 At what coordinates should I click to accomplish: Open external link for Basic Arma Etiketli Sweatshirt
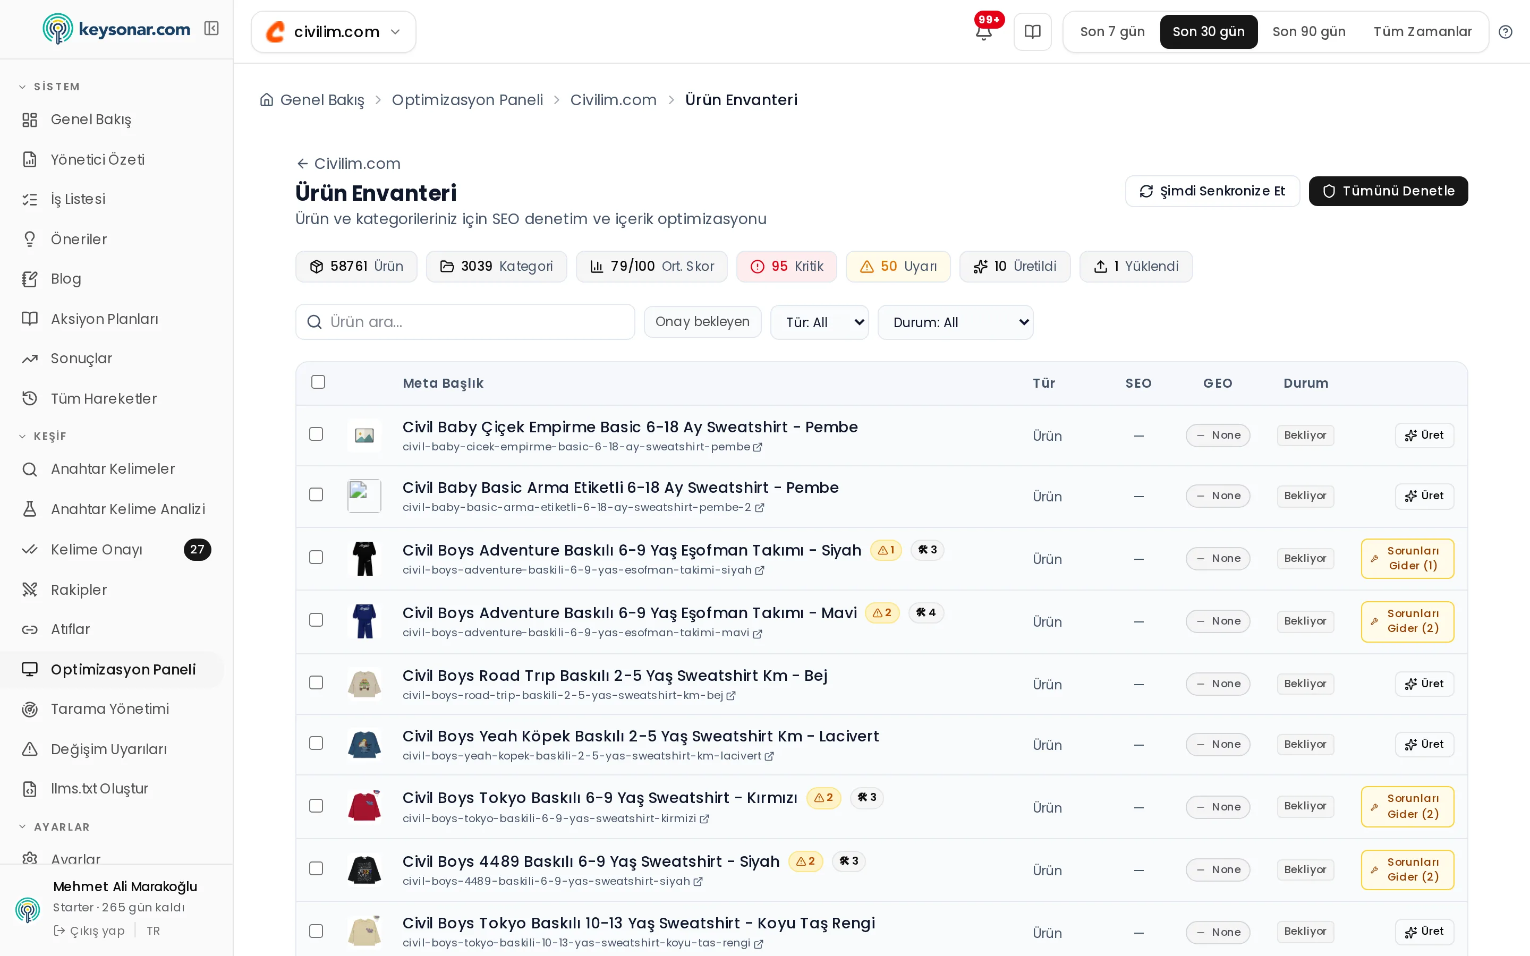[x=759, y=508]
